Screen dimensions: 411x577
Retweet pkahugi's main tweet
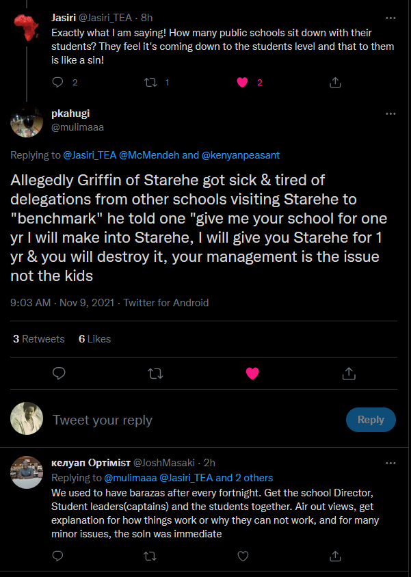click(156, 373)
